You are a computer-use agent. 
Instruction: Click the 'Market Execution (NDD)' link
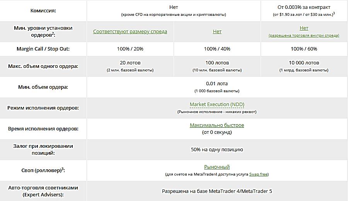click(217, 105)
